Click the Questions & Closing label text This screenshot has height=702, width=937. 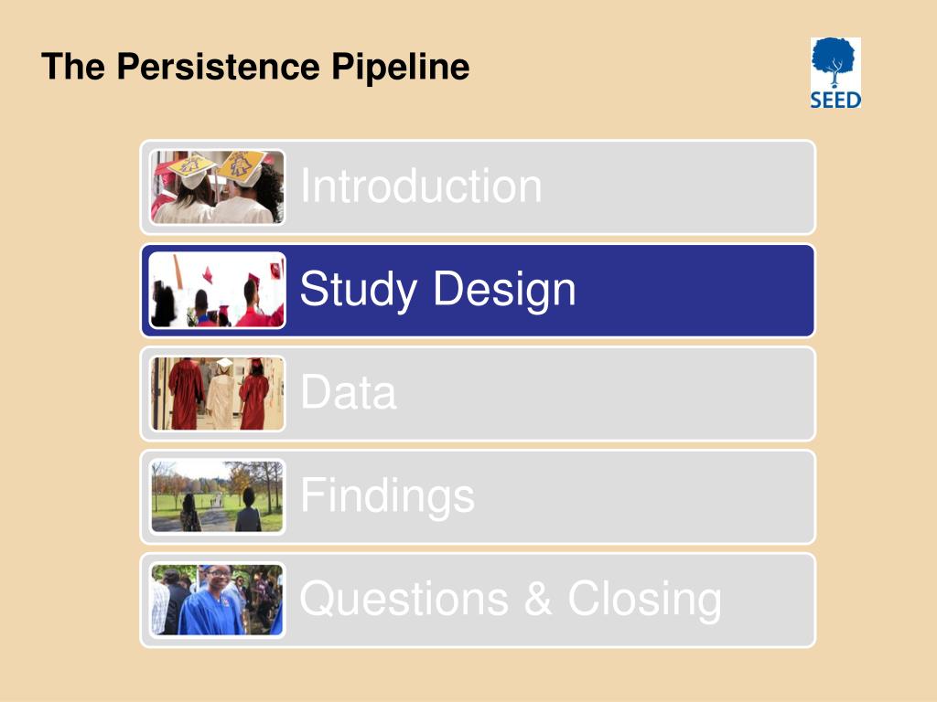[x=511, y=599]
